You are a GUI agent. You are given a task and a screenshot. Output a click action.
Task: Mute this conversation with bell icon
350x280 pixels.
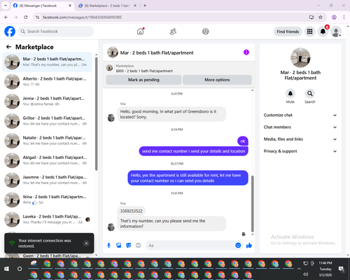tap(290, 94)
